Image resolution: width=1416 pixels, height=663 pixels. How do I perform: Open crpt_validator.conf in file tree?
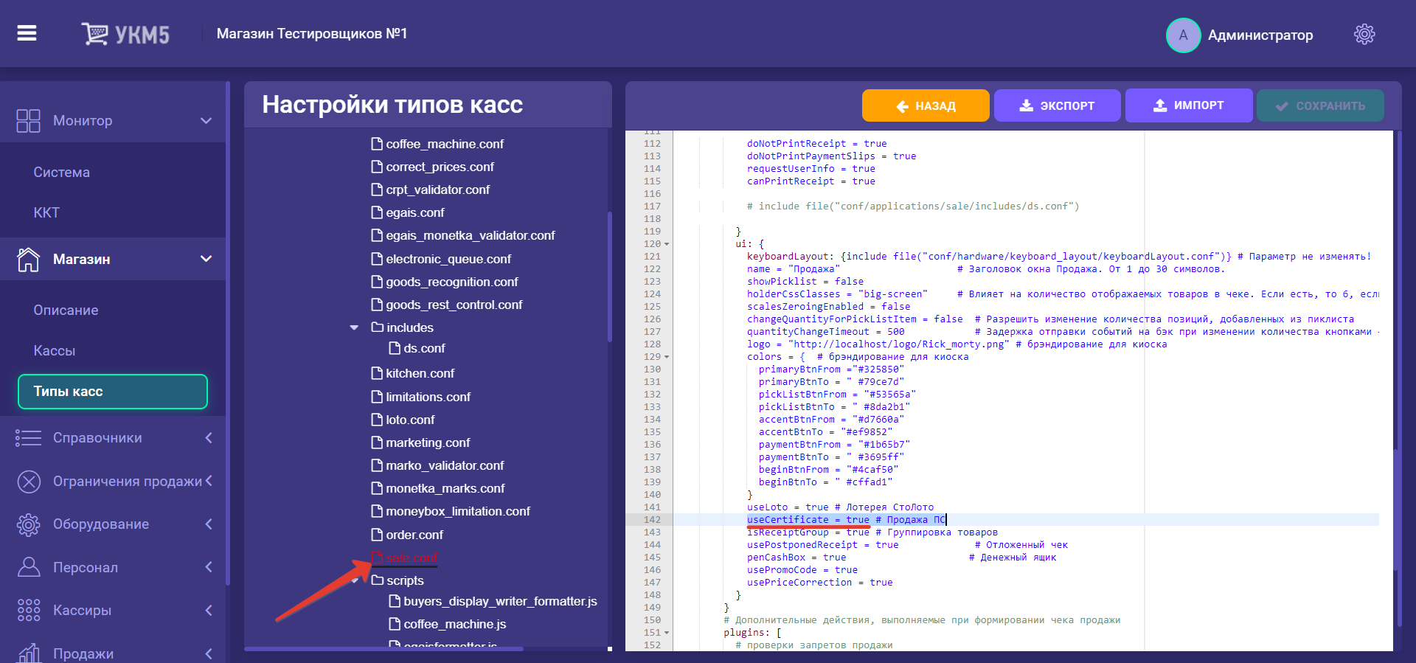(437, 190)
